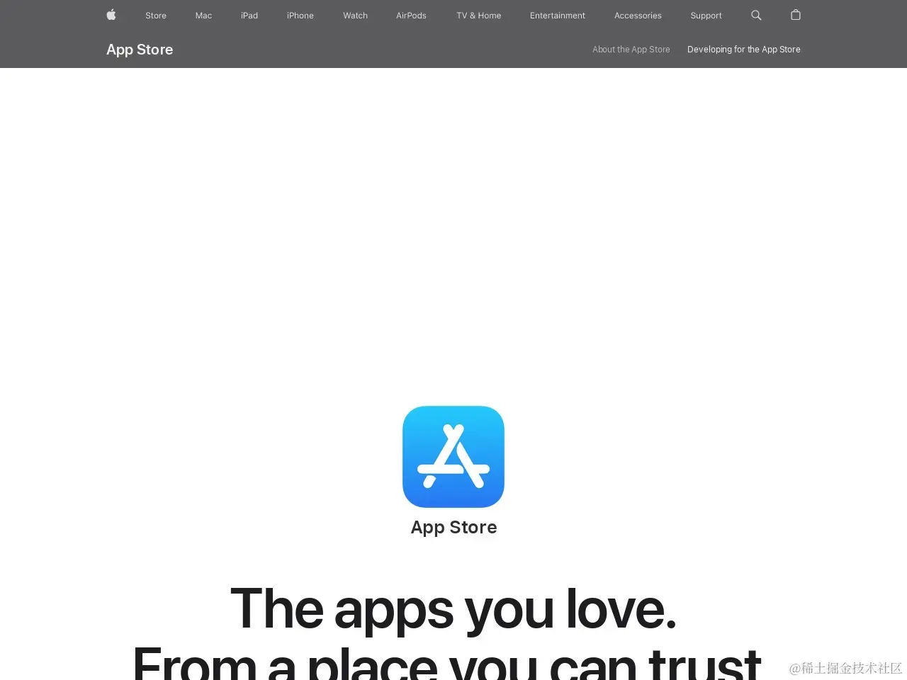The width and height of the screenshot is (907, 680).
Task: Select iPad in the navigation bar
Action: (x=249, y=16)
